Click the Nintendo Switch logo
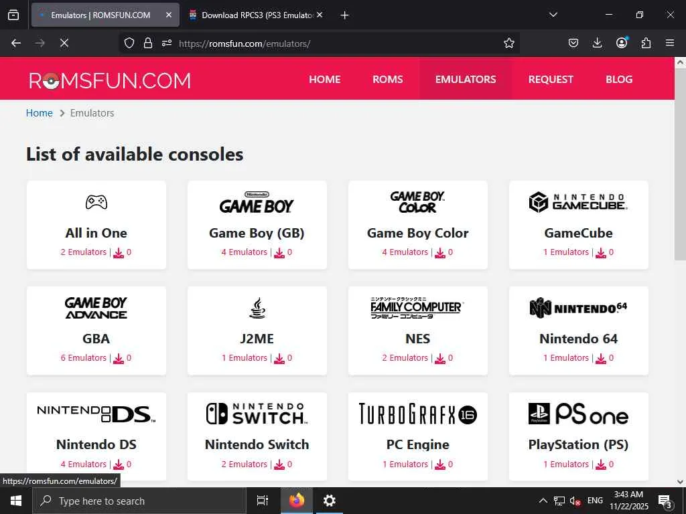 257,414
